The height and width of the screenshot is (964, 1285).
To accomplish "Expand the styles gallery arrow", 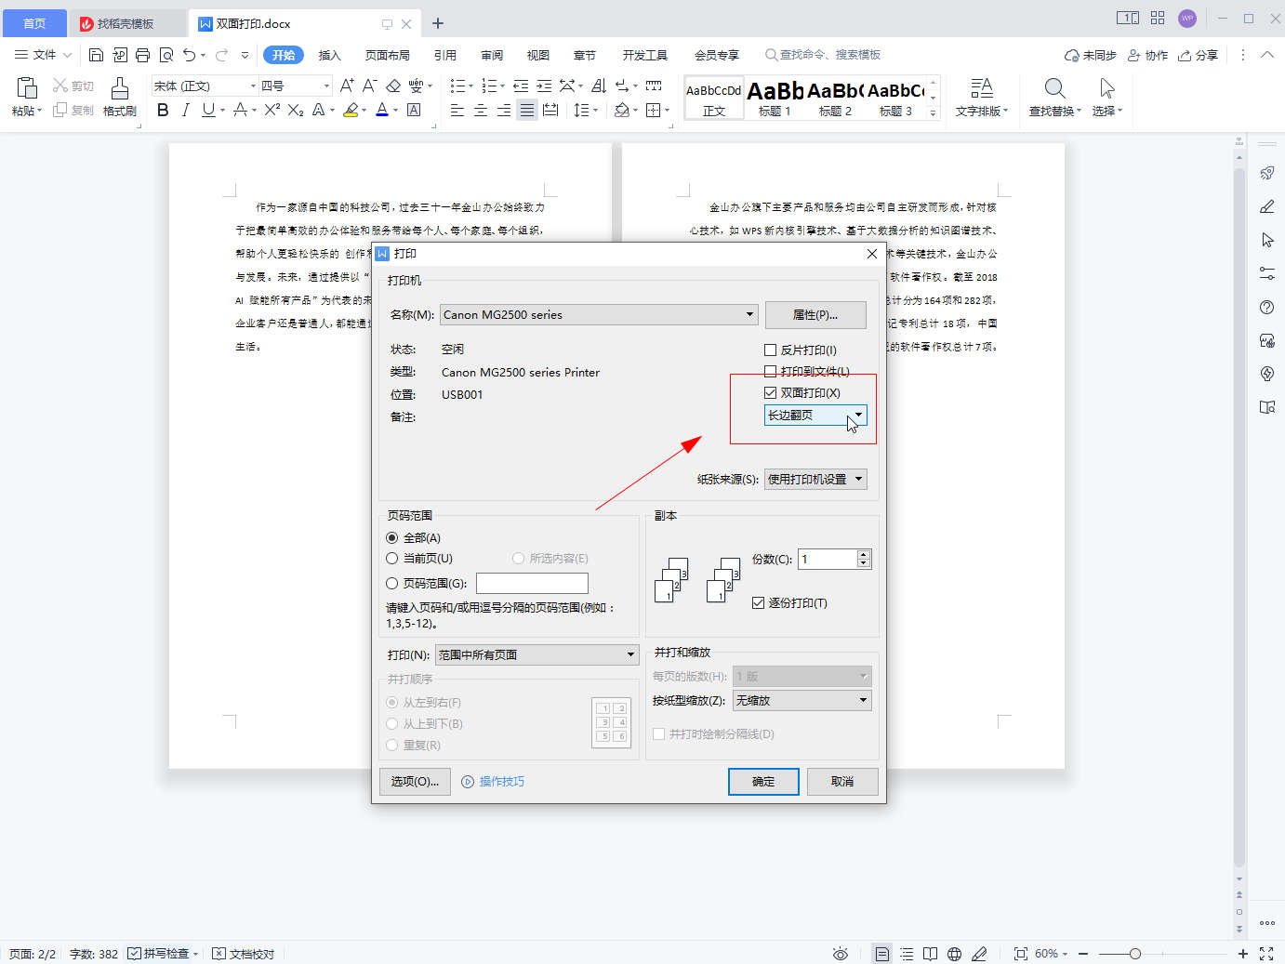I will [933, 112].
